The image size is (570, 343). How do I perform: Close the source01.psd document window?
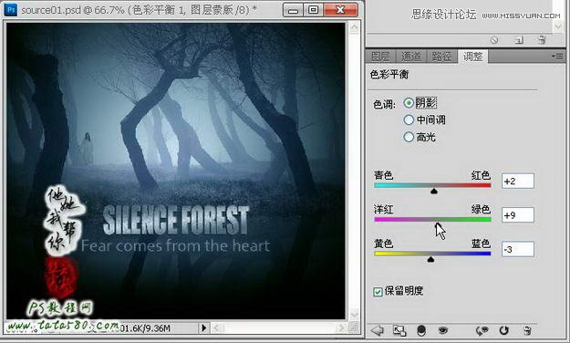[x=340, y=10]
